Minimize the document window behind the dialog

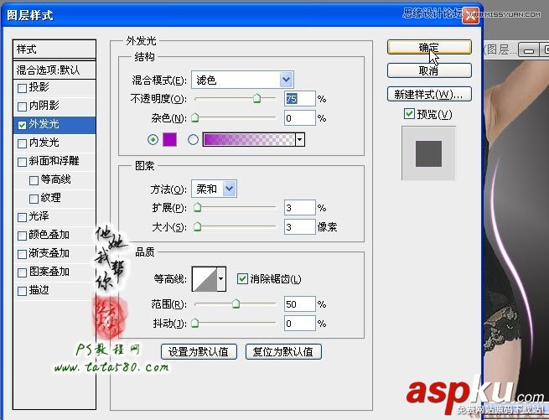point(529,49)
